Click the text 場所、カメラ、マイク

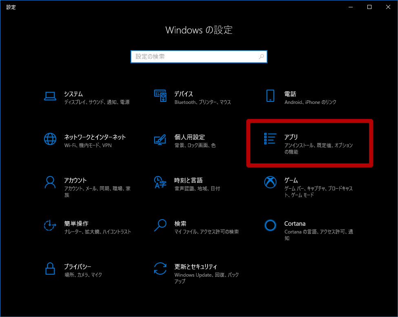(83, 275)
